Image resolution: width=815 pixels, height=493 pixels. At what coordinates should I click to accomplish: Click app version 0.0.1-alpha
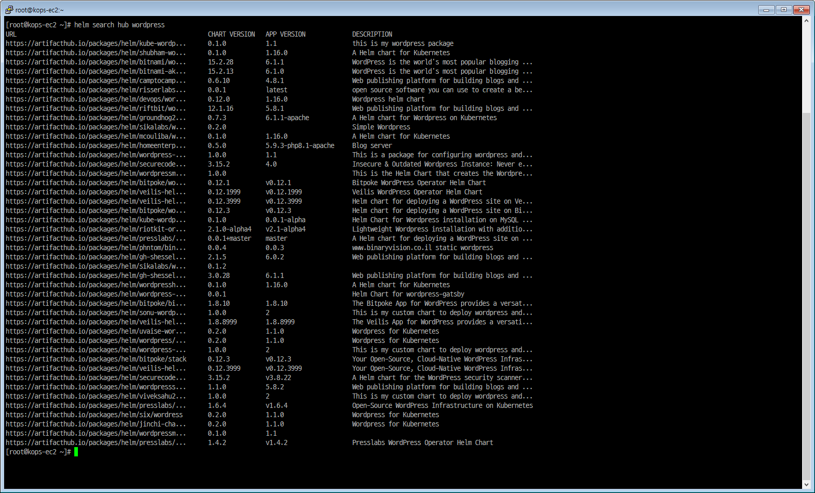tap(285, 220)
